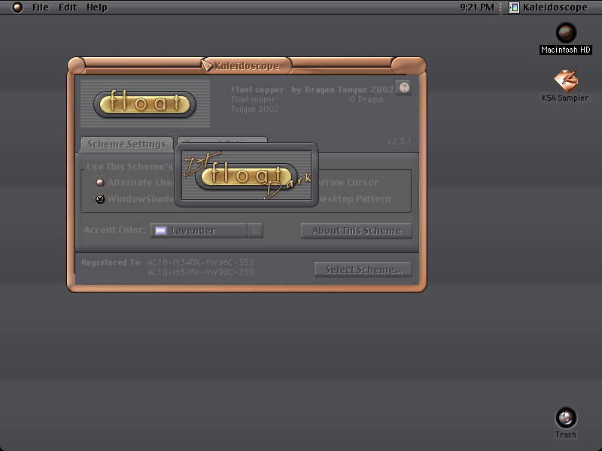Toggle the Alternate checkbox

[100, 183]
